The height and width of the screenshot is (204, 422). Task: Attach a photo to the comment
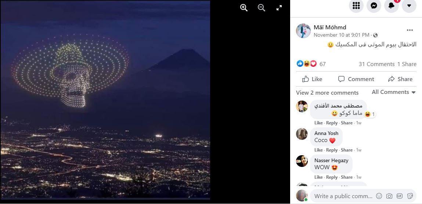(389, 196)
